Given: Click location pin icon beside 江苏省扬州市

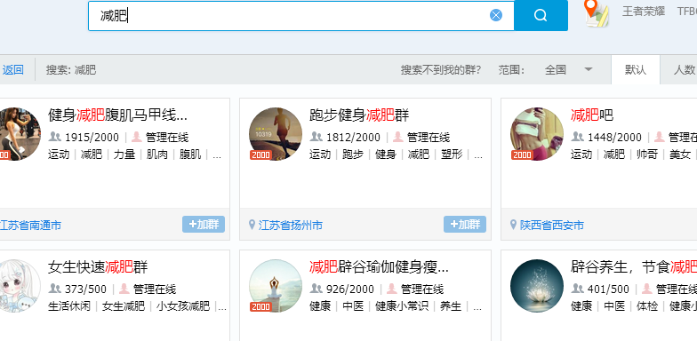Looking at the screenshot, I should (252, 224).
